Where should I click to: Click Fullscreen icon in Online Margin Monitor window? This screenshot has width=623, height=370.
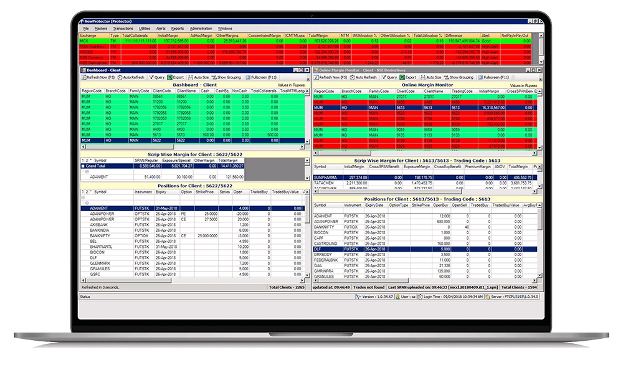480,77
